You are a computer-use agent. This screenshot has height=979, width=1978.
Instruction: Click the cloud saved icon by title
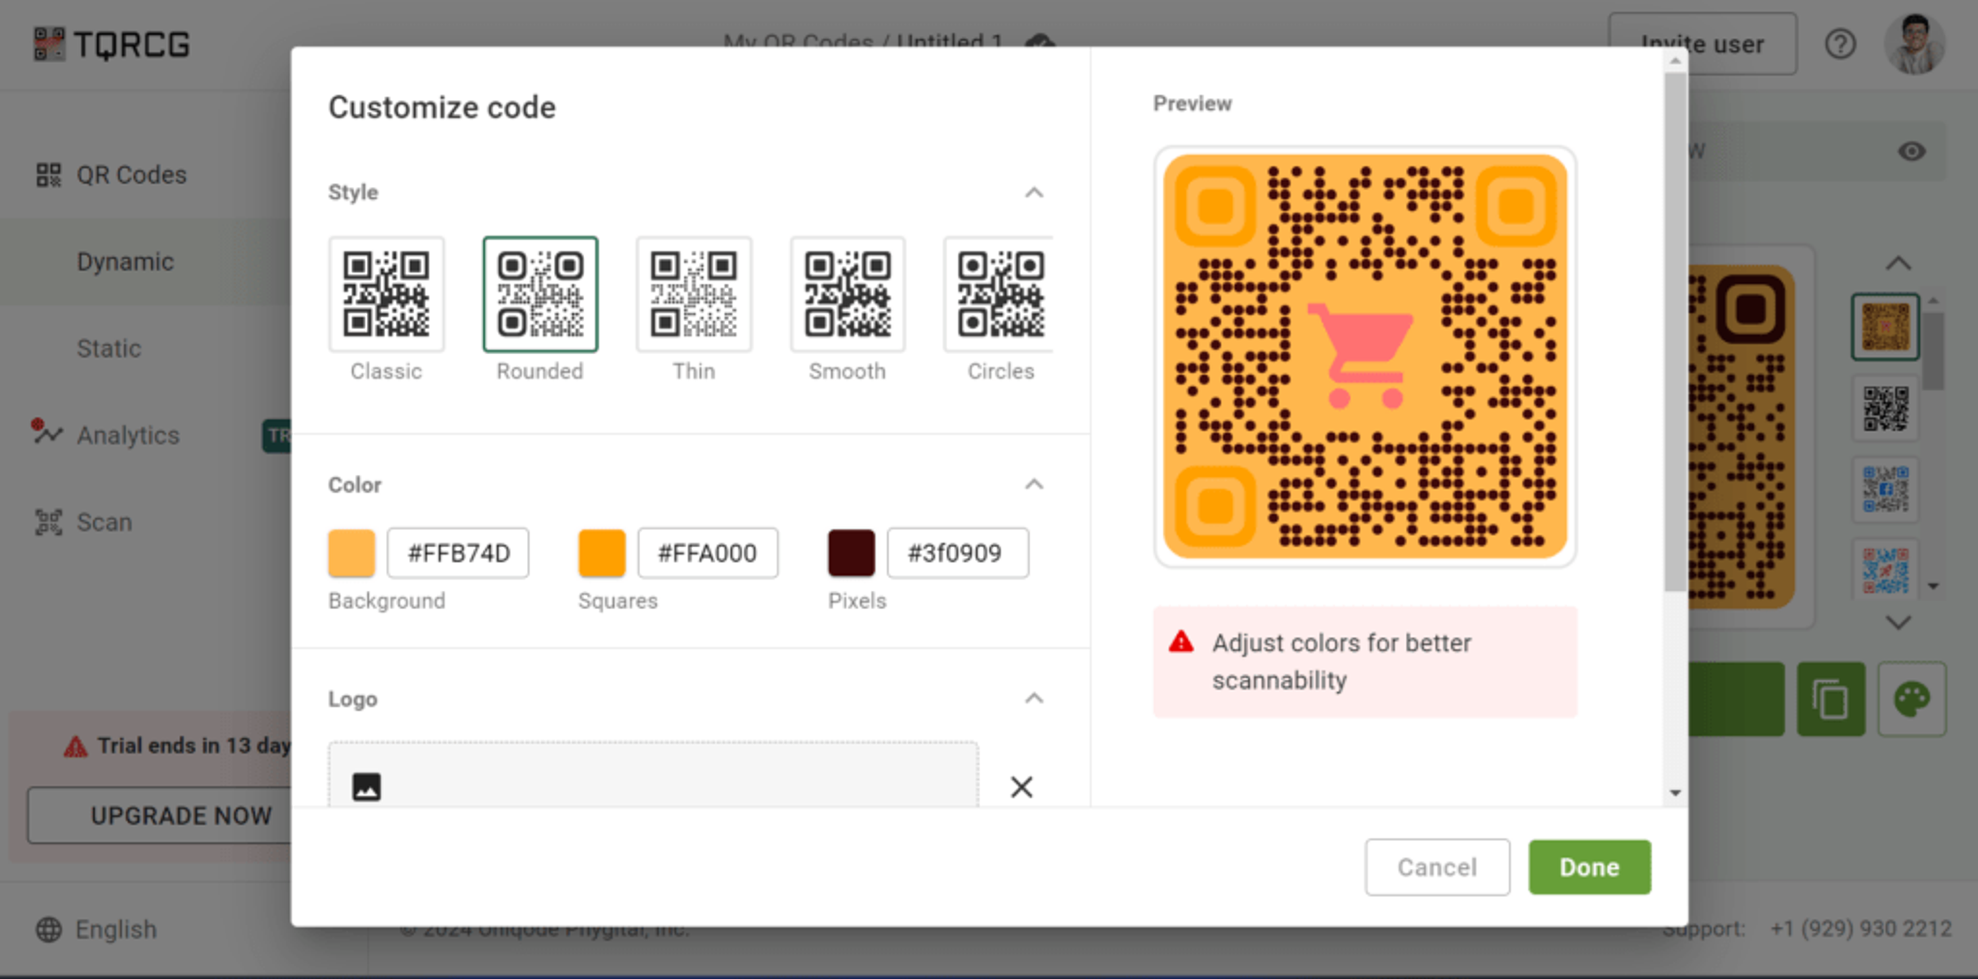1039,42
